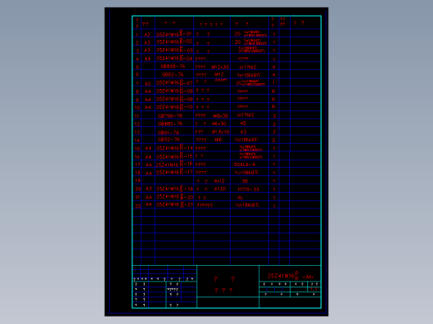Select material 1cr18Ni9Ti in row 6

[248, 75]
